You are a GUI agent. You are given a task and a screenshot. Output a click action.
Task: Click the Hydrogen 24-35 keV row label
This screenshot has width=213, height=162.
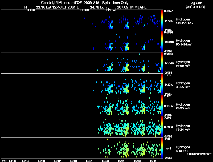183,106
